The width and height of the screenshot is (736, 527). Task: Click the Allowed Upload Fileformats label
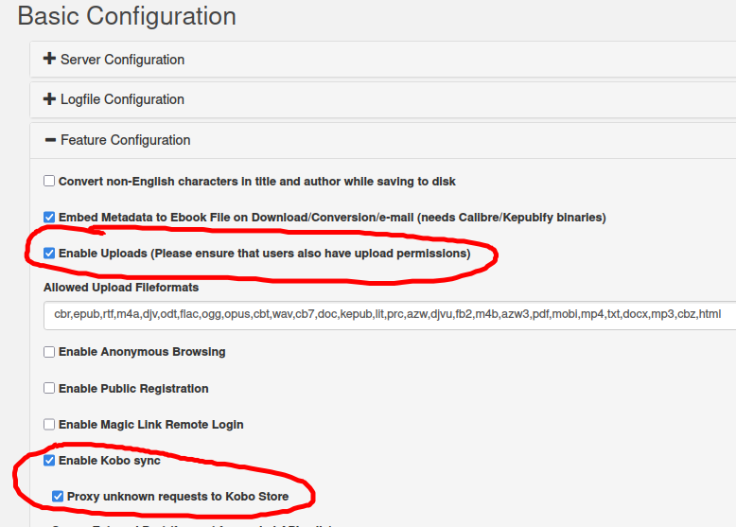[x=121, y=288]
